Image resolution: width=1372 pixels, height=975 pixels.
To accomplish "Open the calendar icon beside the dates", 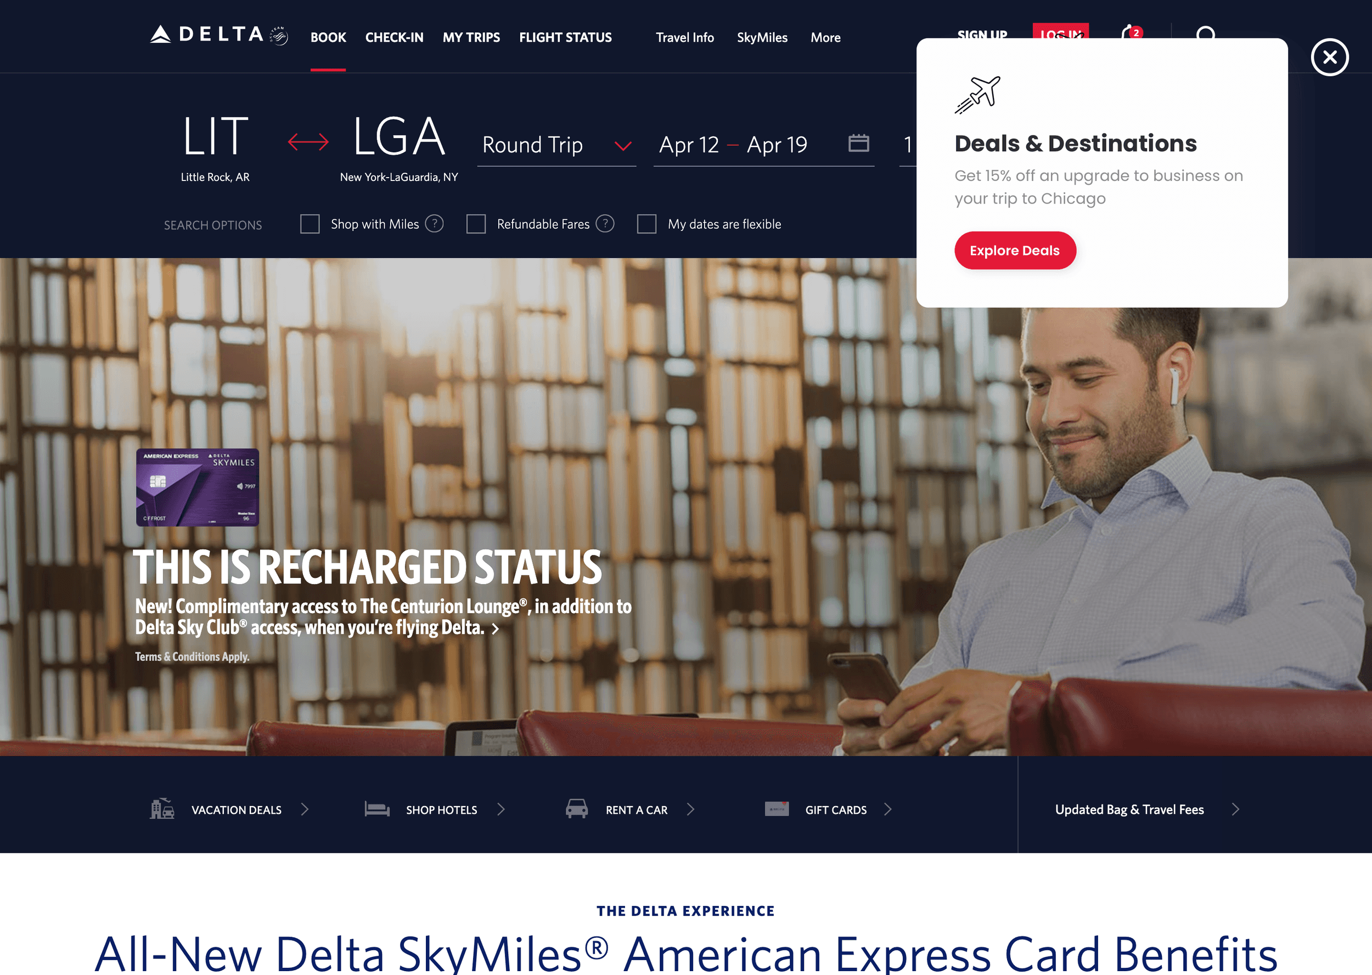I will pos(858,143).
